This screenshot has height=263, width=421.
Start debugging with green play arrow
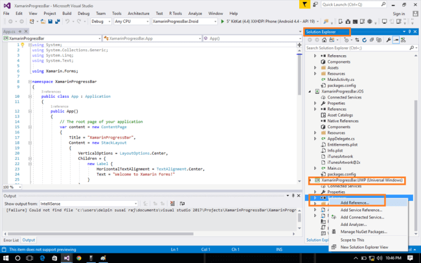coord(222,21)
